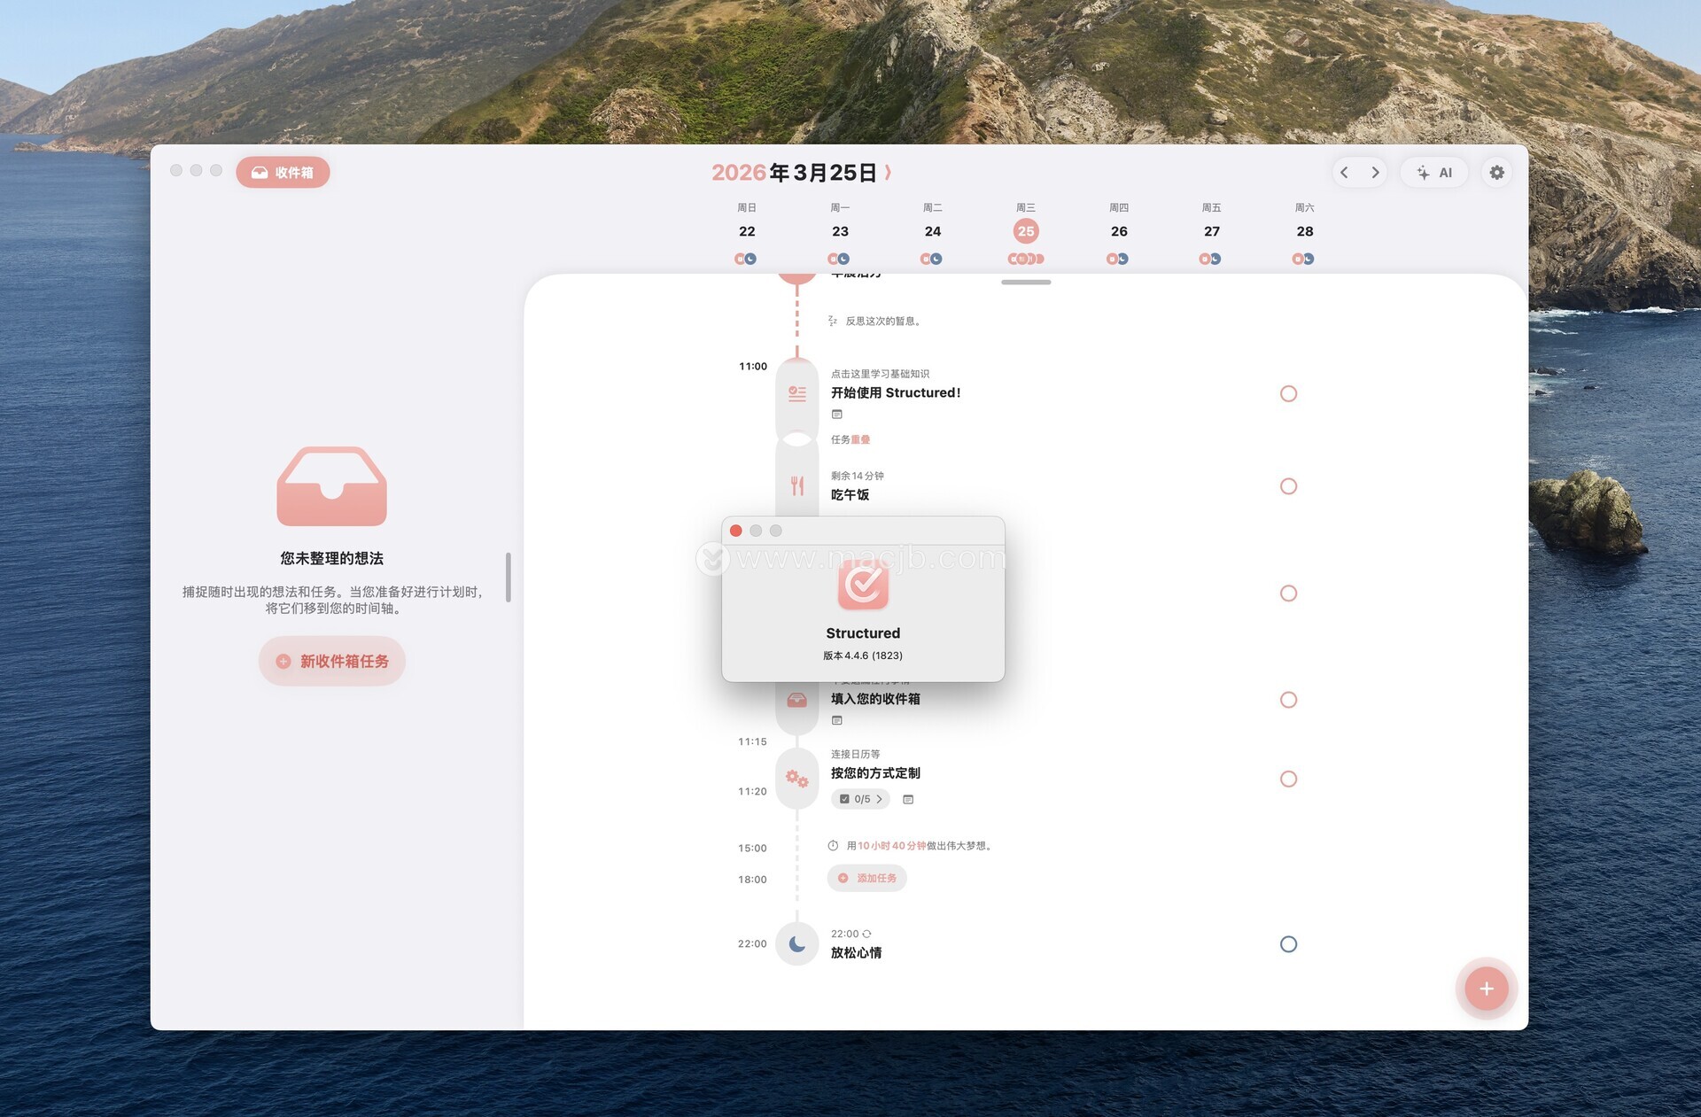Select 周五 27 in the week strip
Image resolution: width=1701 pixels, height=1117 pixels.
click(x=1211, y=231)
